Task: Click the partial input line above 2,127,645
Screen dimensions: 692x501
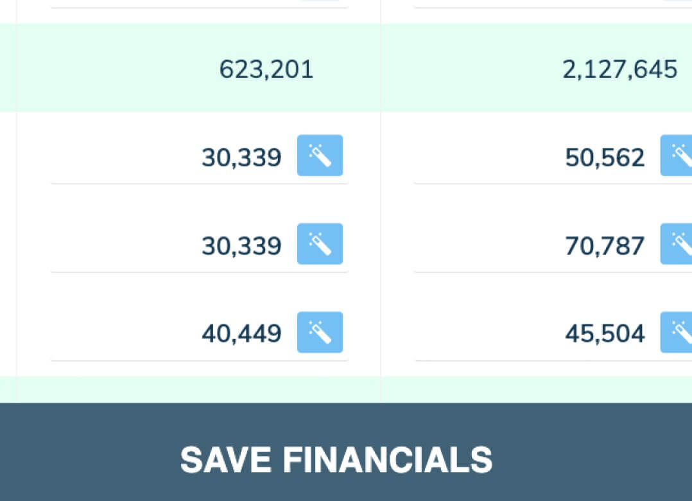Action: point(553,4)
